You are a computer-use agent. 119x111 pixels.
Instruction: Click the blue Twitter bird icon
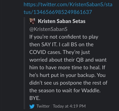pos(32,106)
